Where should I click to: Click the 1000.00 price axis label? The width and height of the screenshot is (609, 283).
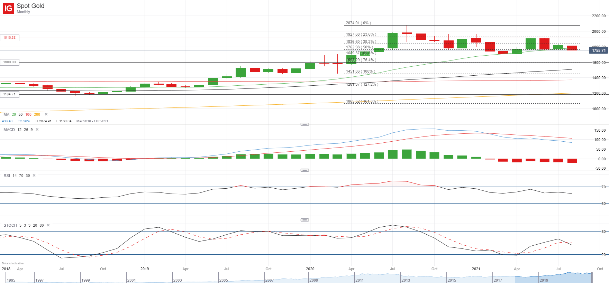tap(599, 109)
